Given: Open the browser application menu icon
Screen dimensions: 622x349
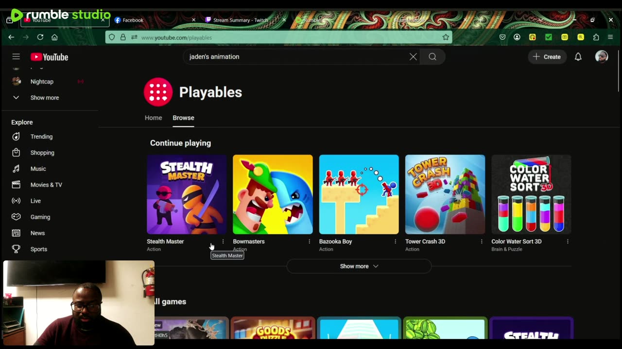Looking at the screenshot, I should point(610,37).
